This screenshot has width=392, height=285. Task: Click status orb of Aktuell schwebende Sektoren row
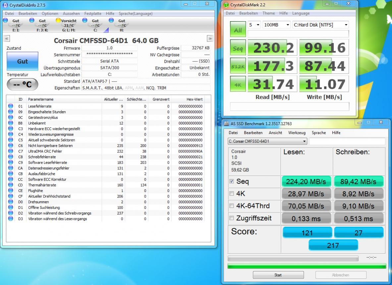[11, 140]
